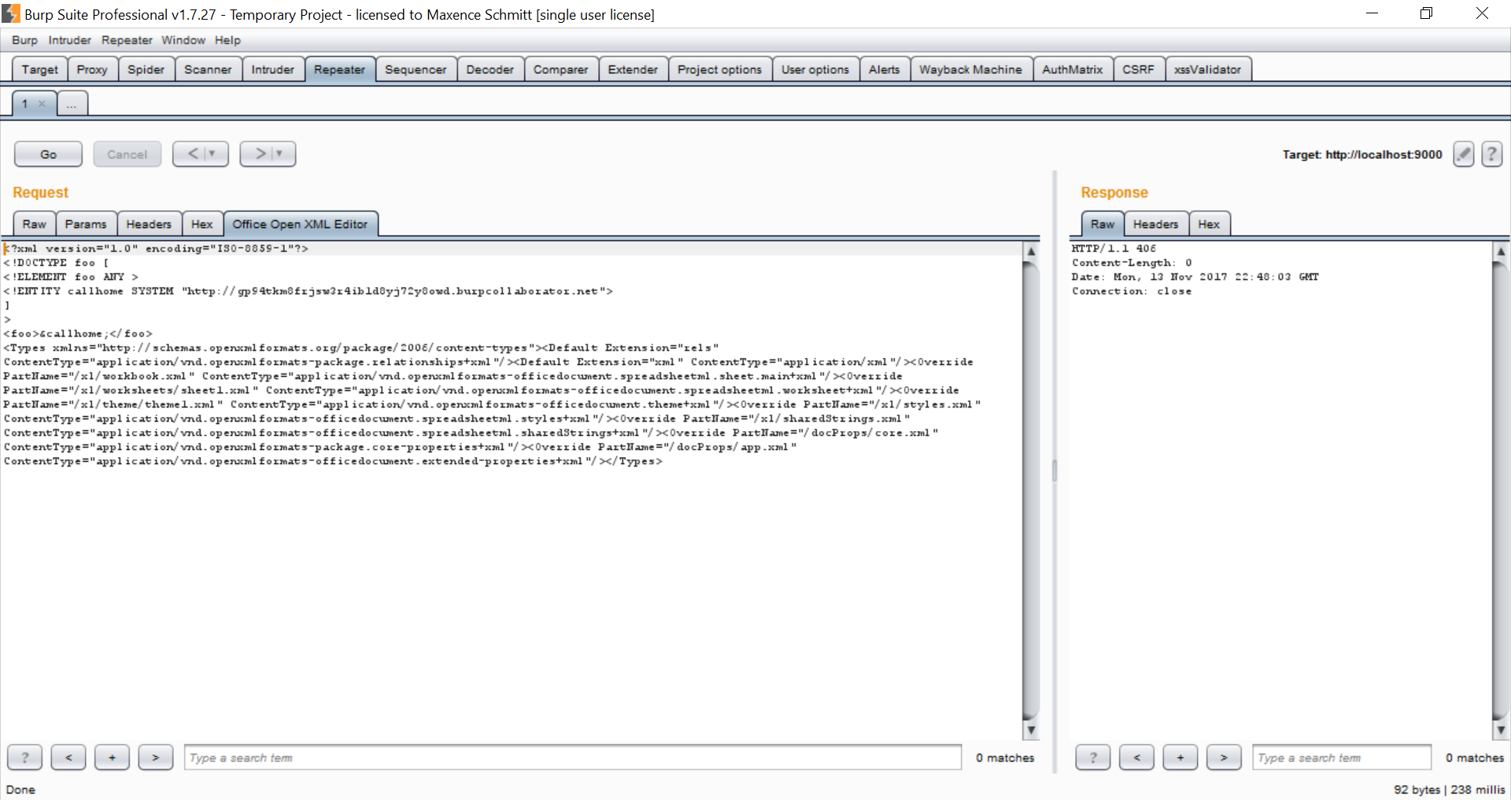Click request pane scroll down arrow
The width and height of the screenshot is (1511, 800).
click(x=1031, y=731)
